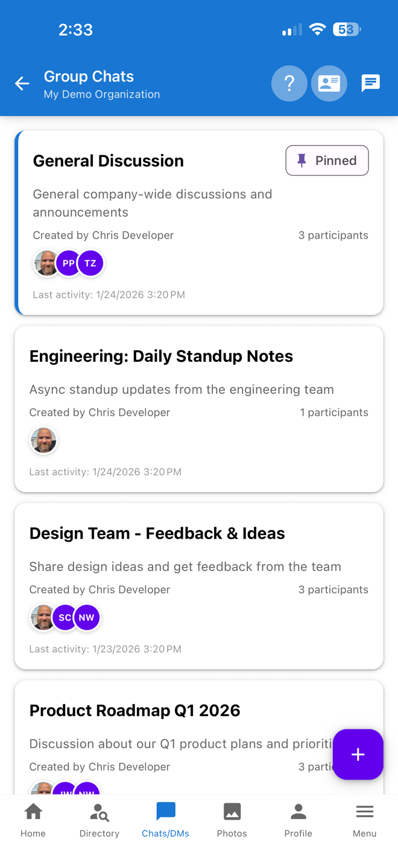Open the Menu tab
The image size is (398, 866).
click(365, 820)
